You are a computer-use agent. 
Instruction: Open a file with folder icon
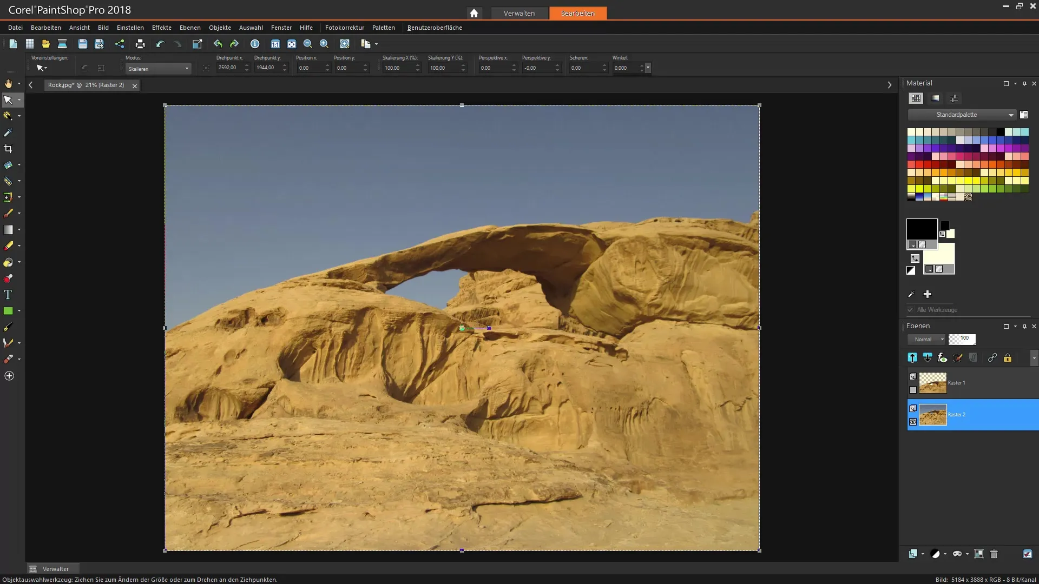(46, 44)
